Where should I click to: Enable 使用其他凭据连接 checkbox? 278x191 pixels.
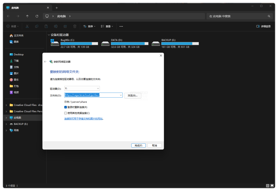click(66, 113)
